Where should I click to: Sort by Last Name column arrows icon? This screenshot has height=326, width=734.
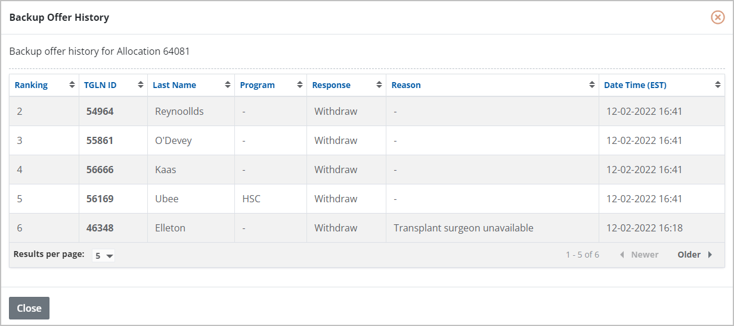point(228,85)
